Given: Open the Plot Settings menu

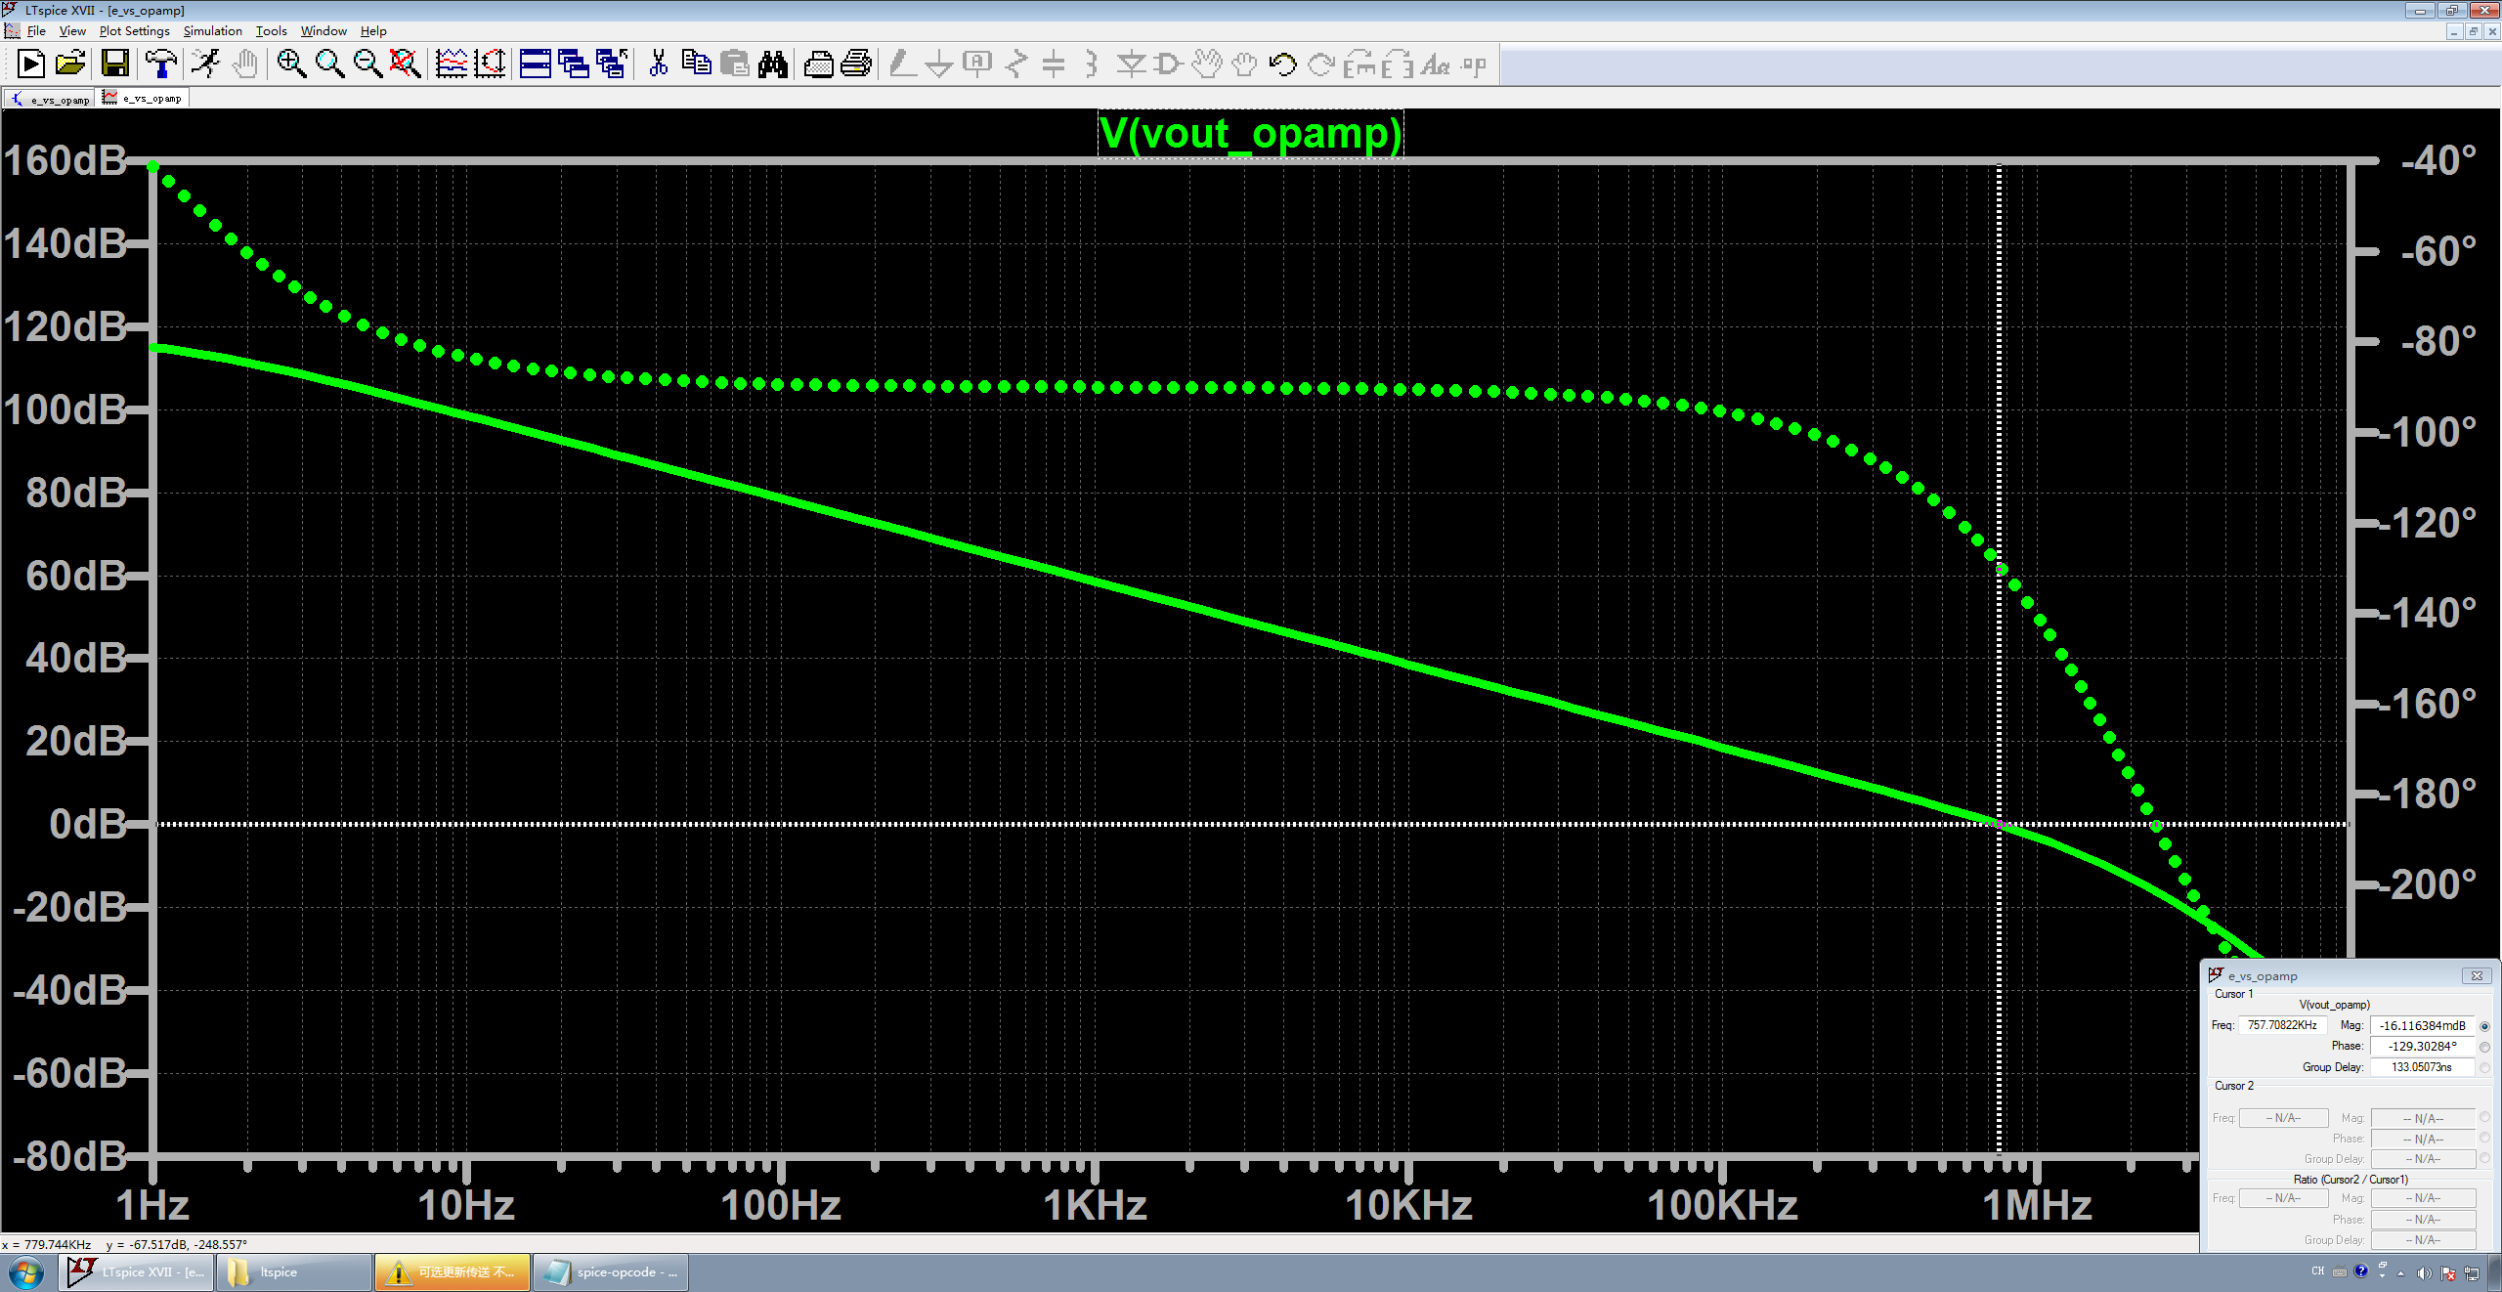Looking at the screenshot, I should click(134, 31).
